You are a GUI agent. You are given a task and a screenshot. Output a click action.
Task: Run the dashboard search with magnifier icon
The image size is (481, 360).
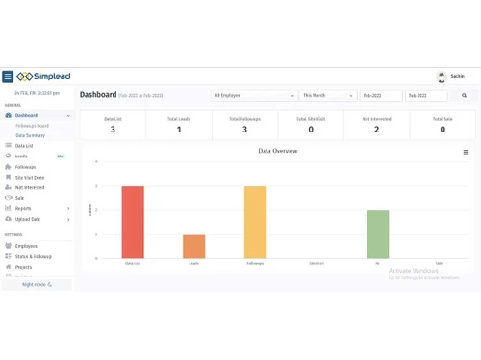[x=464, y=96]
